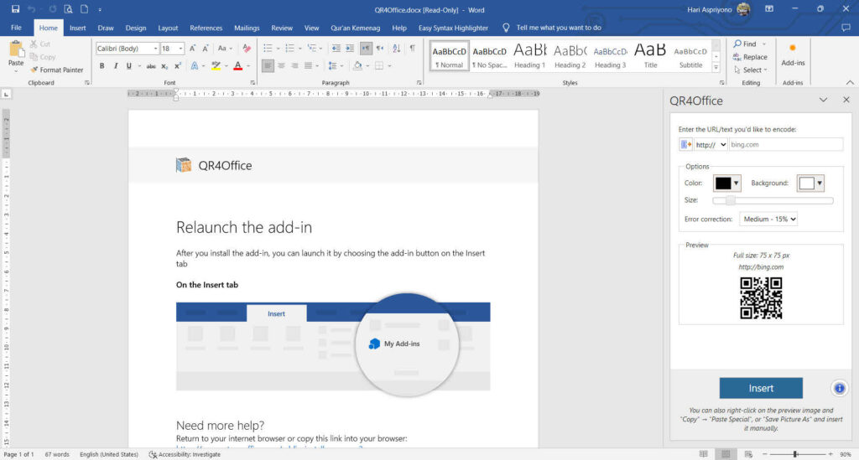Open the Calibri (Body) font name dropdown

(154, 49)
